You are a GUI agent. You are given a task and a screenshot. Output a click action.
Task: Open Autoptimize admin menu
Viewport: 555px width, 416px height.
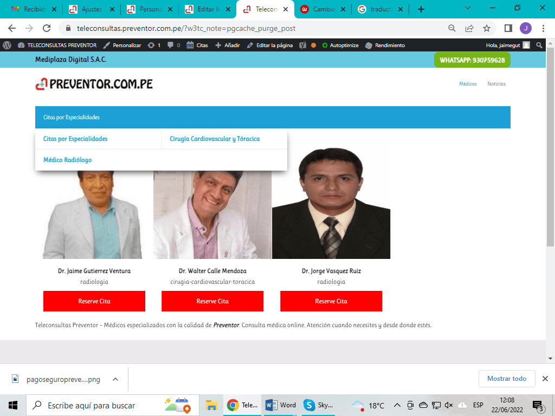tap(340, 45)
